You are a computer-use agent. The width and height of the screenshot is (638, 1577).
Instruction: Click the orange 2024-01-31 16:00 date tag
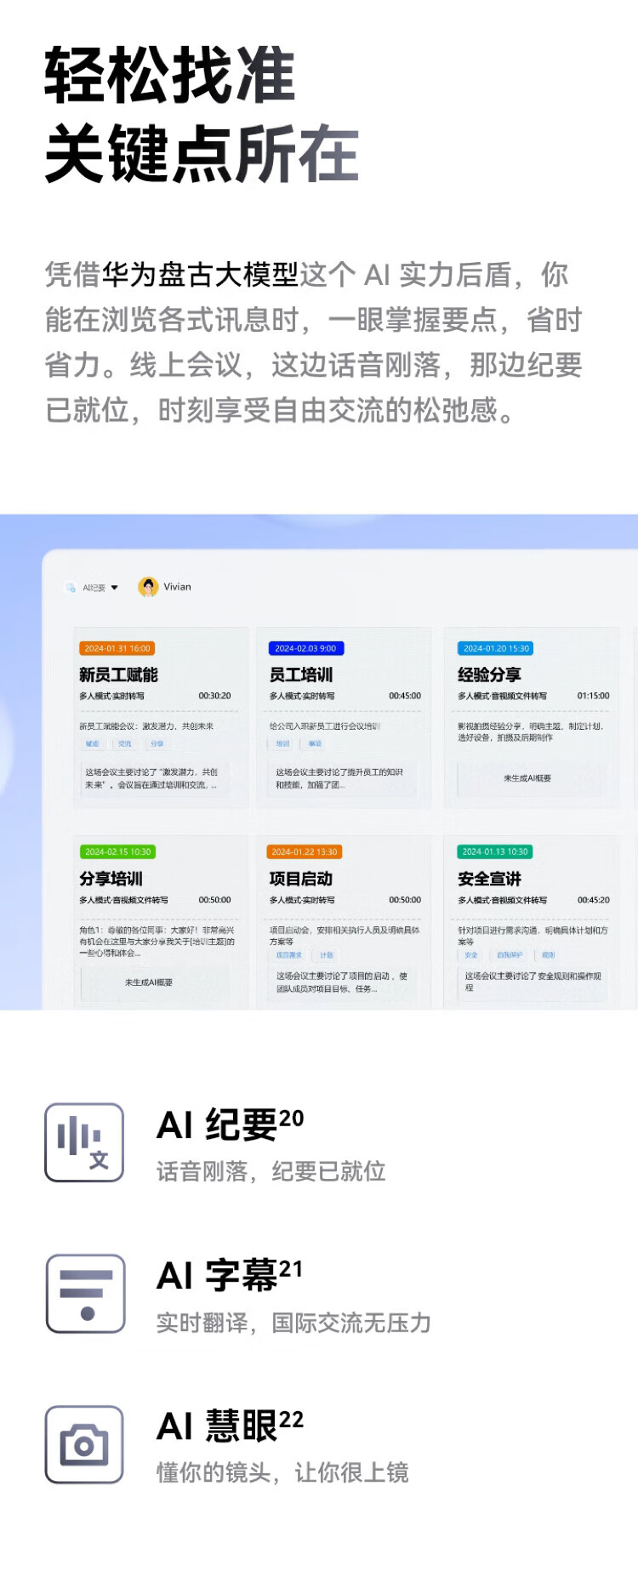(x=117, y=648)
